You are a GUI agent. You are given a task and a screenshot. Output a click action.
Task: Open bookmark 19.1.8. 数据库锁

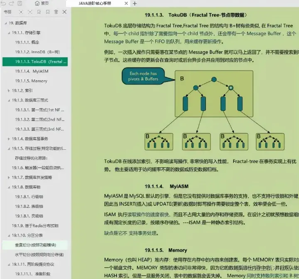pyautogui.click(x=26, y=187)
